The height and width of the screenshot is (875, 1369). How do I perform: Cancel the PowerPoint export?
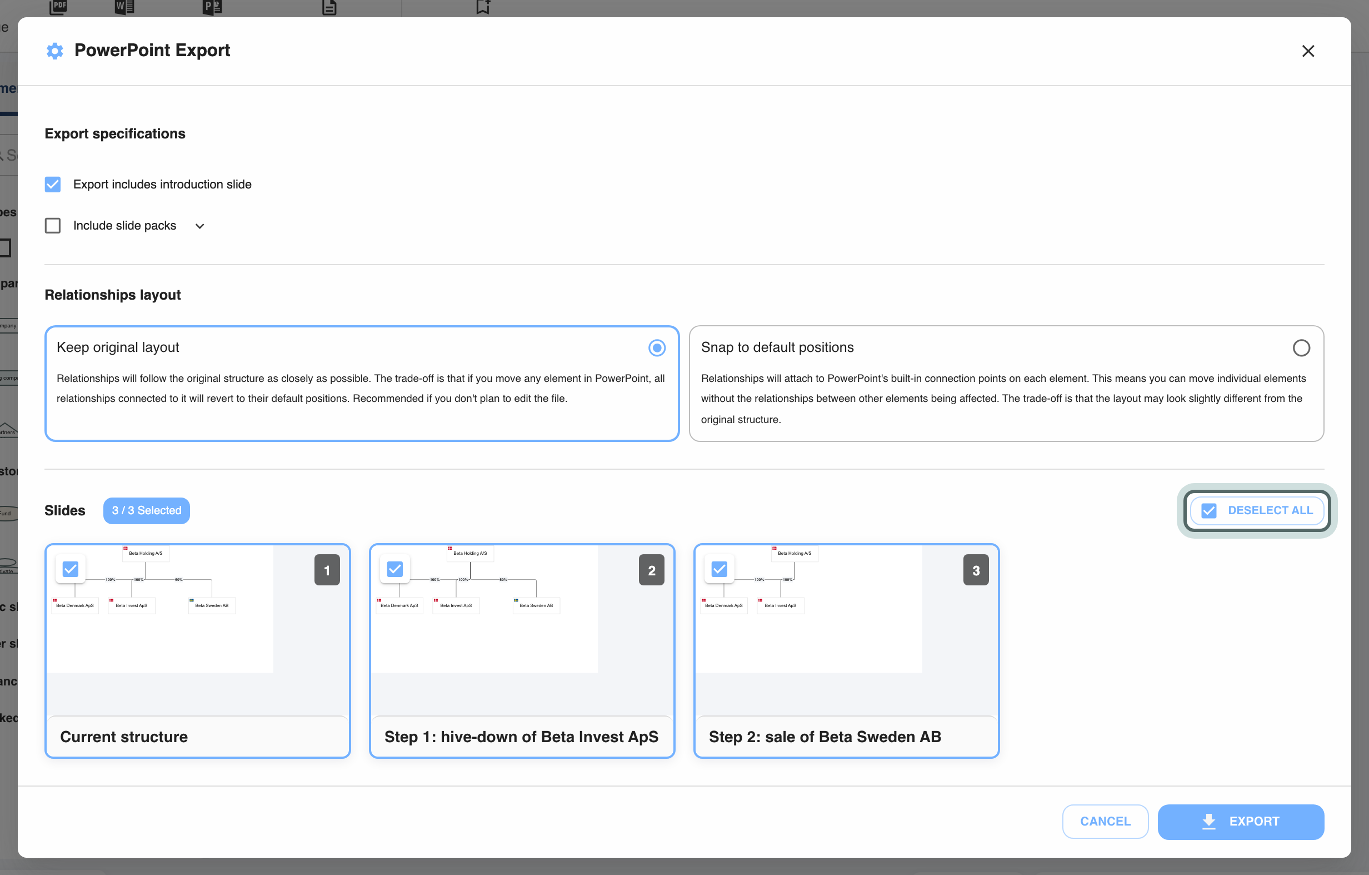pyautogui.click(x=1105, y=822)
